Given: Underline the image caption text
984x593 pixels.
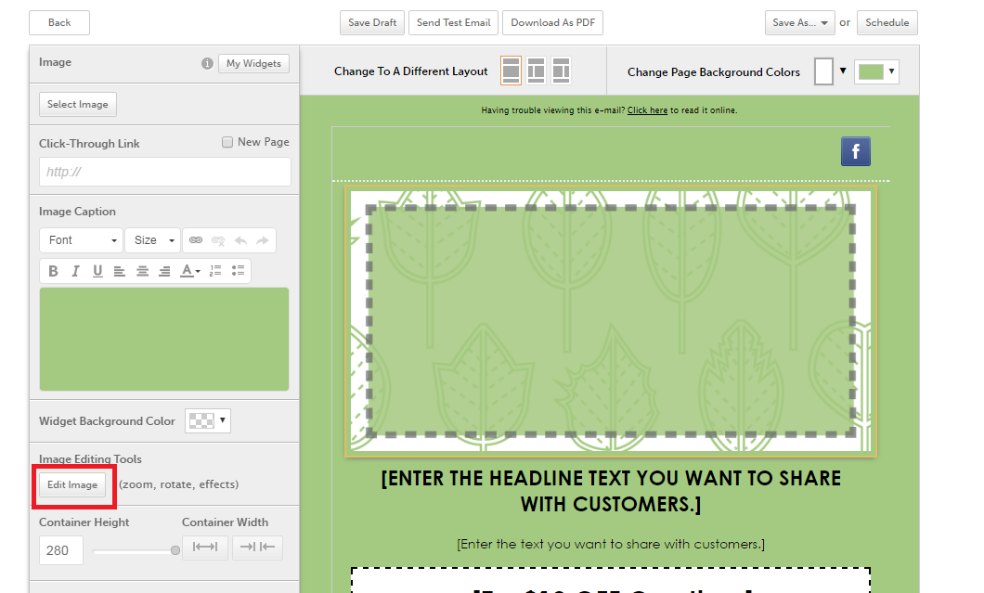Looking at the screenshot, I should click(x=97, y=271).
